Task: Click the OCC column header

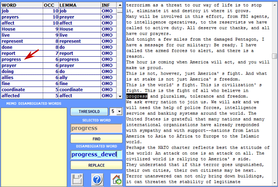Action: (x=51, y=5)
